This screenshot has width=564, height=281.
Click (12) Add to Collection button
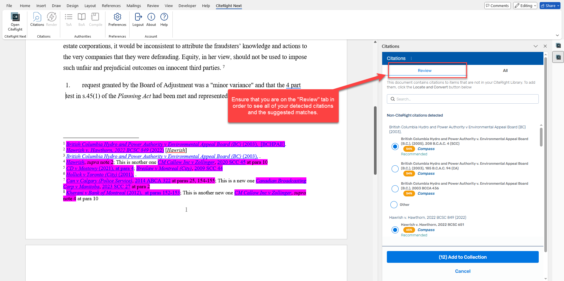463,257
